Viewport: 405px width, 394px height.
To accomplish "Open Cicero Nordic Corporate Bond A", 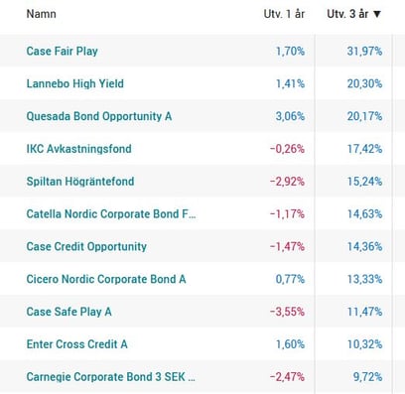I will [x=106, y=279].
